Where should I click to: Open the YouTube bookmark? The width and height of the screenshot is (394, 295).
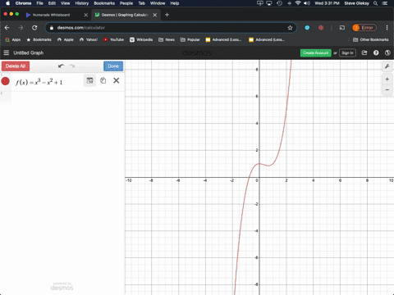click(x=113, y=39)
